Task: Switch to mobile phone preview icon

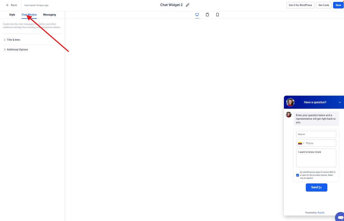Action: 217,15
